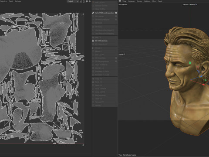Click the red X-axis arrow handle

[x=204, y=84]
